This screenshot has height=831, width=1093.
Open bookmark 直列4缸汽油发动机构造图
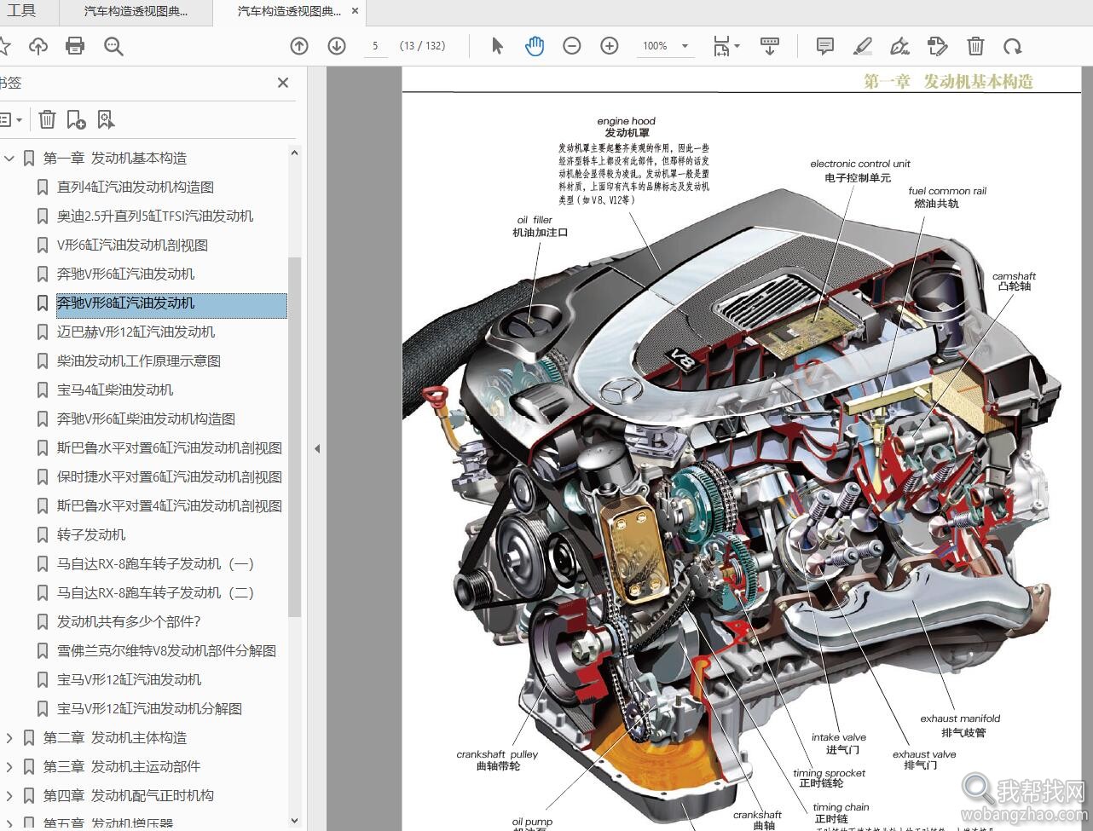[x=136, y=187]
